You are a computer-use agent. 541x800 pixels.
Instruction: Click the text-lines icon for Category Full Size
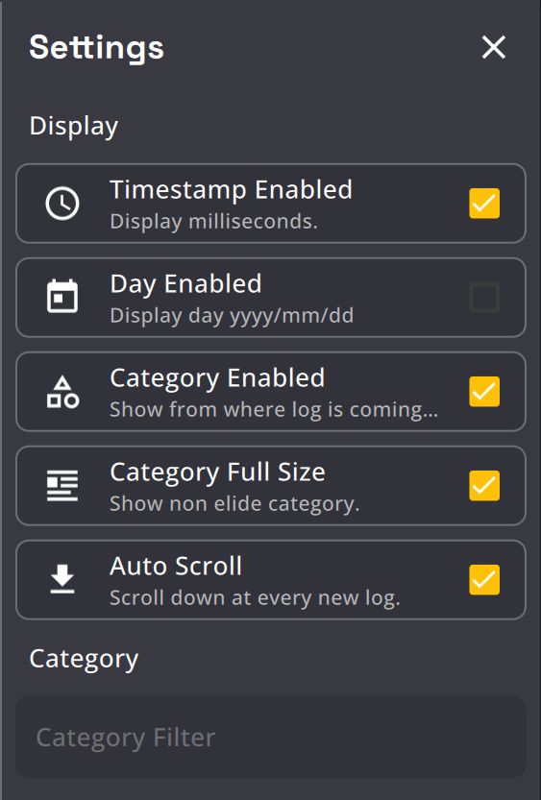coord(62,486)
